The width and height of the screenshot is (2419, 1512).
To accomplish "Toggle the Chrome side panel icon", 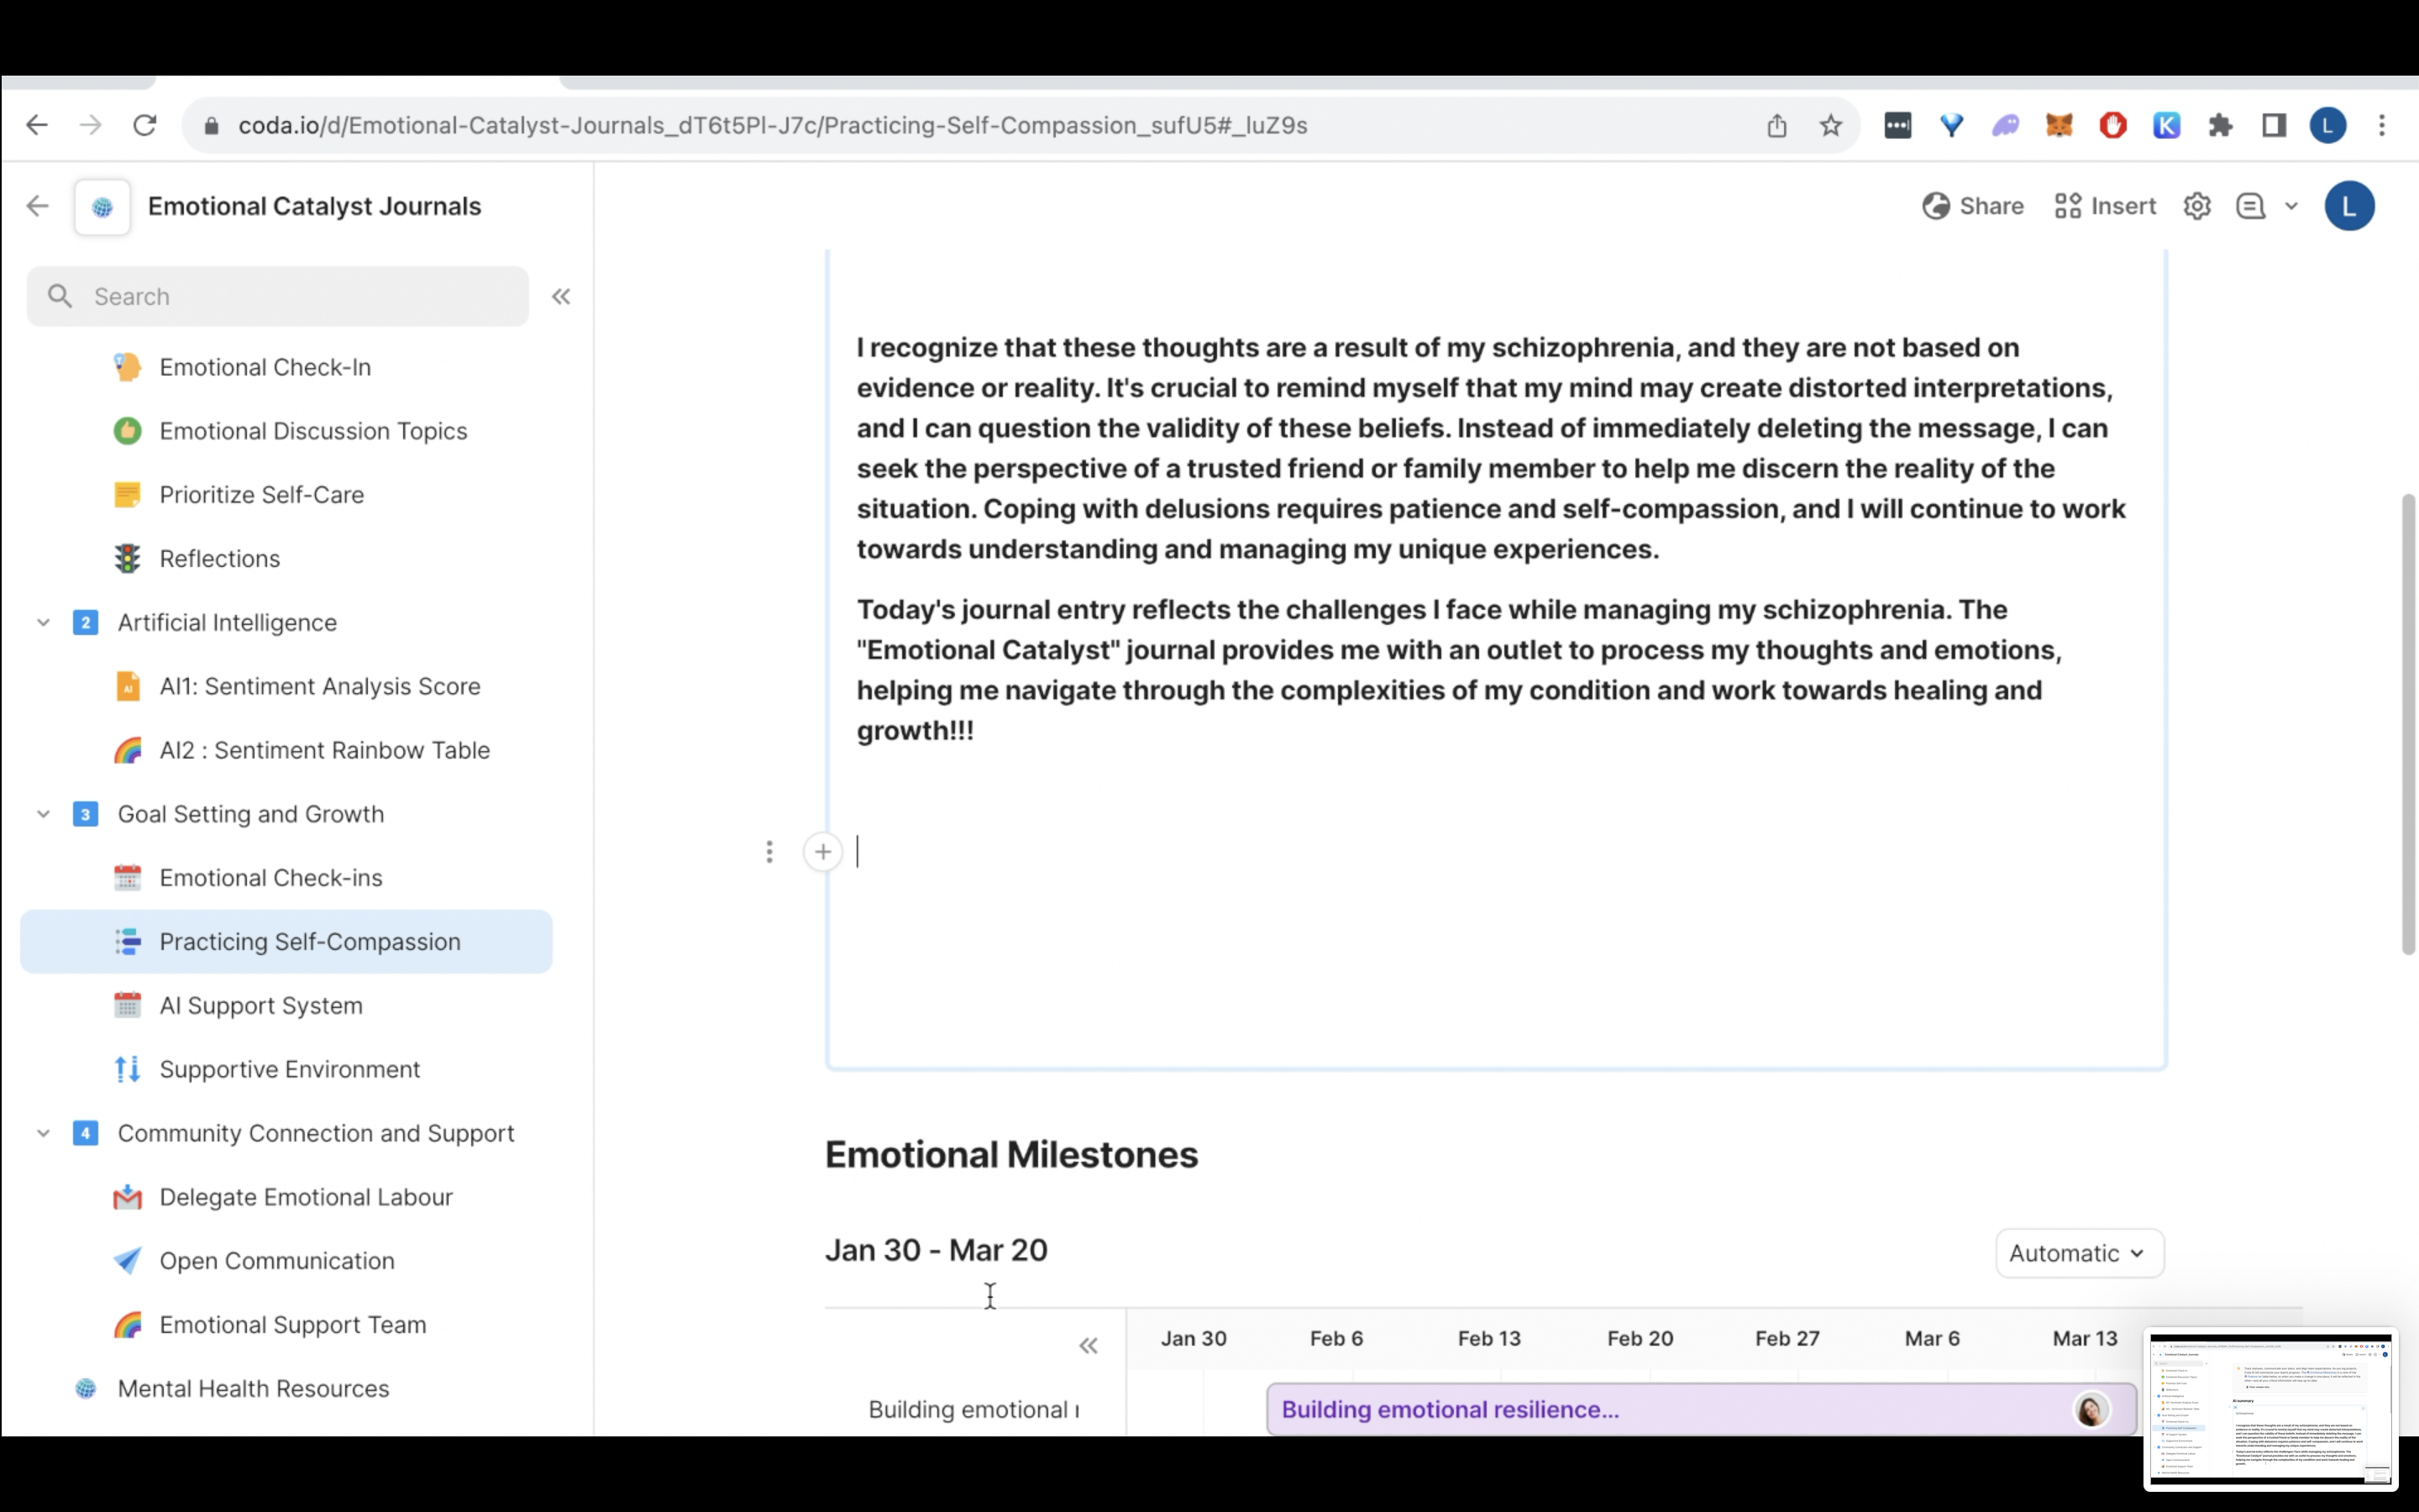I will (2274, 125).
